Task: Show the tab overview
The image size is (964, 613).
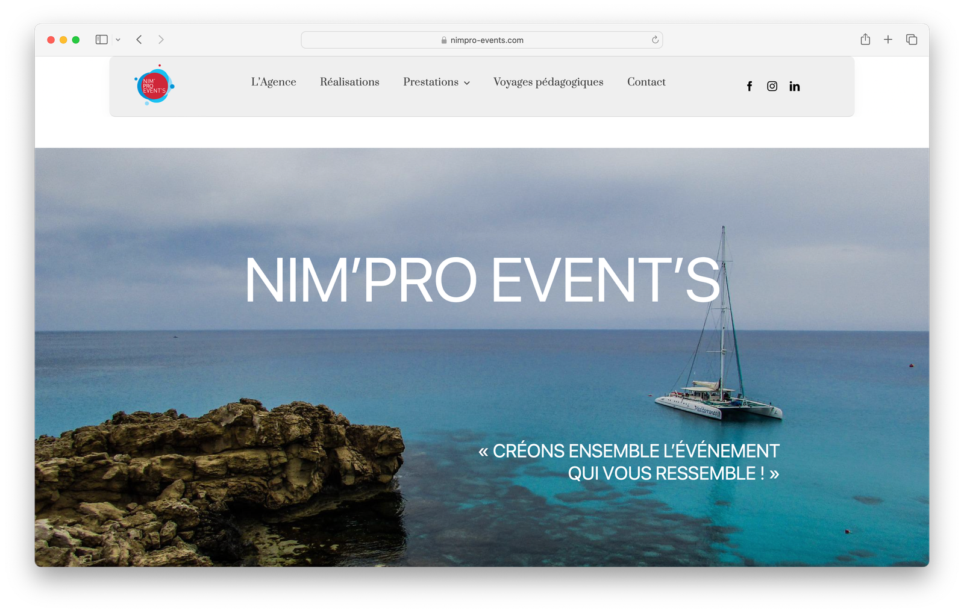Action: pos(912,40)
